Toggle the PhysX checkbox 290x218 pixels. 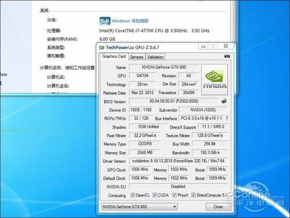click(174, 195)
